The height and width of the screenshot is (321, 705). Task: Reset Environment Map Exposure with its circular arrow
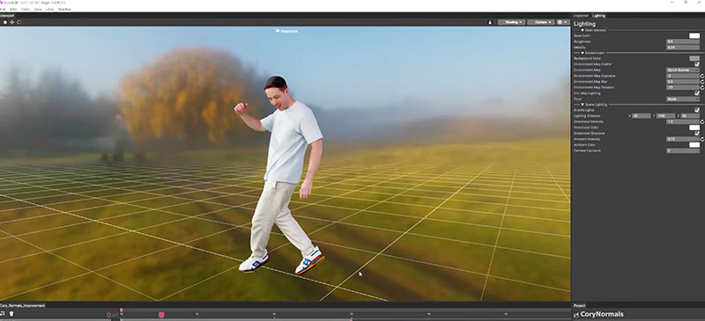click(702, 76)
